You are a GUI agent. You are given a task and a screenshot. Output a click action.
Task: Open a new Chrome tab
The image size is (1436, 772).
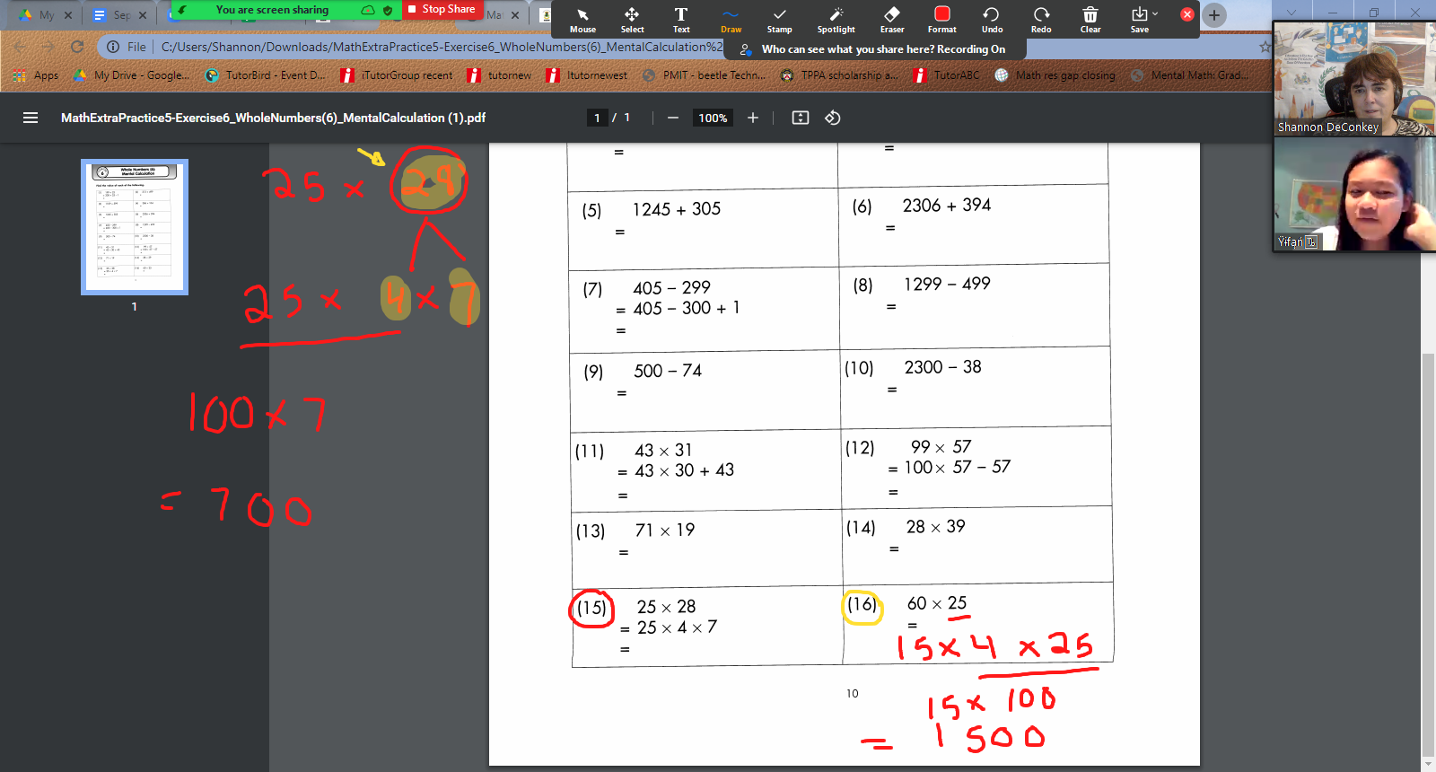[x=1214, y=14]
